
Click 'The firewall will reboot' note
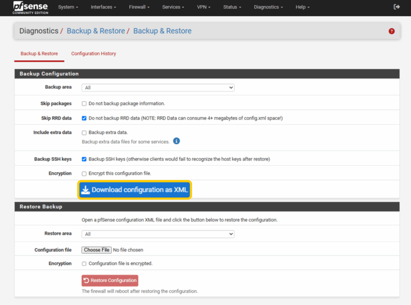click(x=140, y=291)
